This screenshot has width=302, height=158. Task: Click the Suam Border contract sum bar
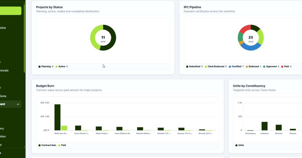[x=78, y=128]
